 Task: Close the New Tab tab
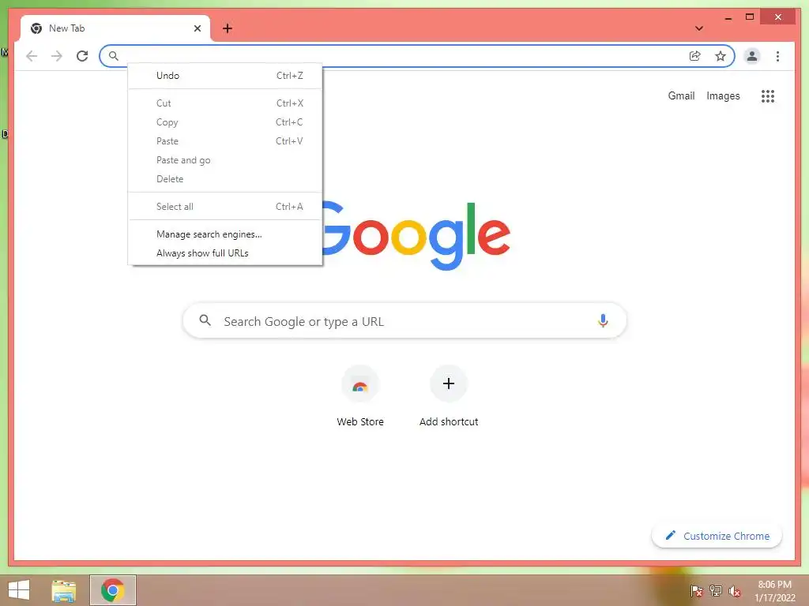[197, 28]
